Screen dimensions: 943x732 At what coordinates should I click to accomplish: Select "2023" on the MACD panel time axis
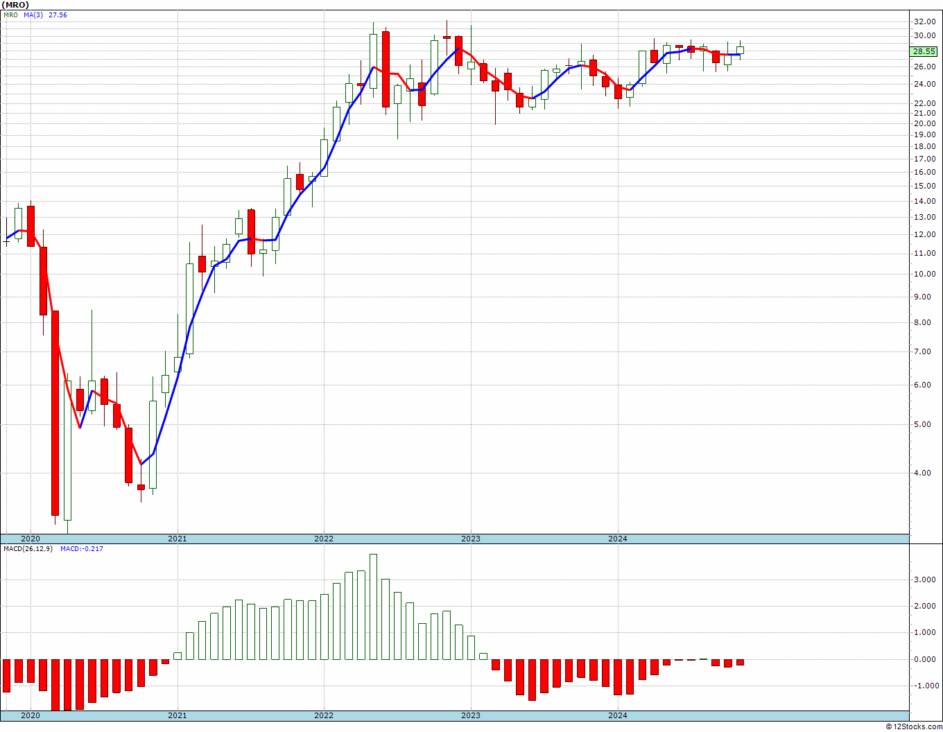(471, 715)
